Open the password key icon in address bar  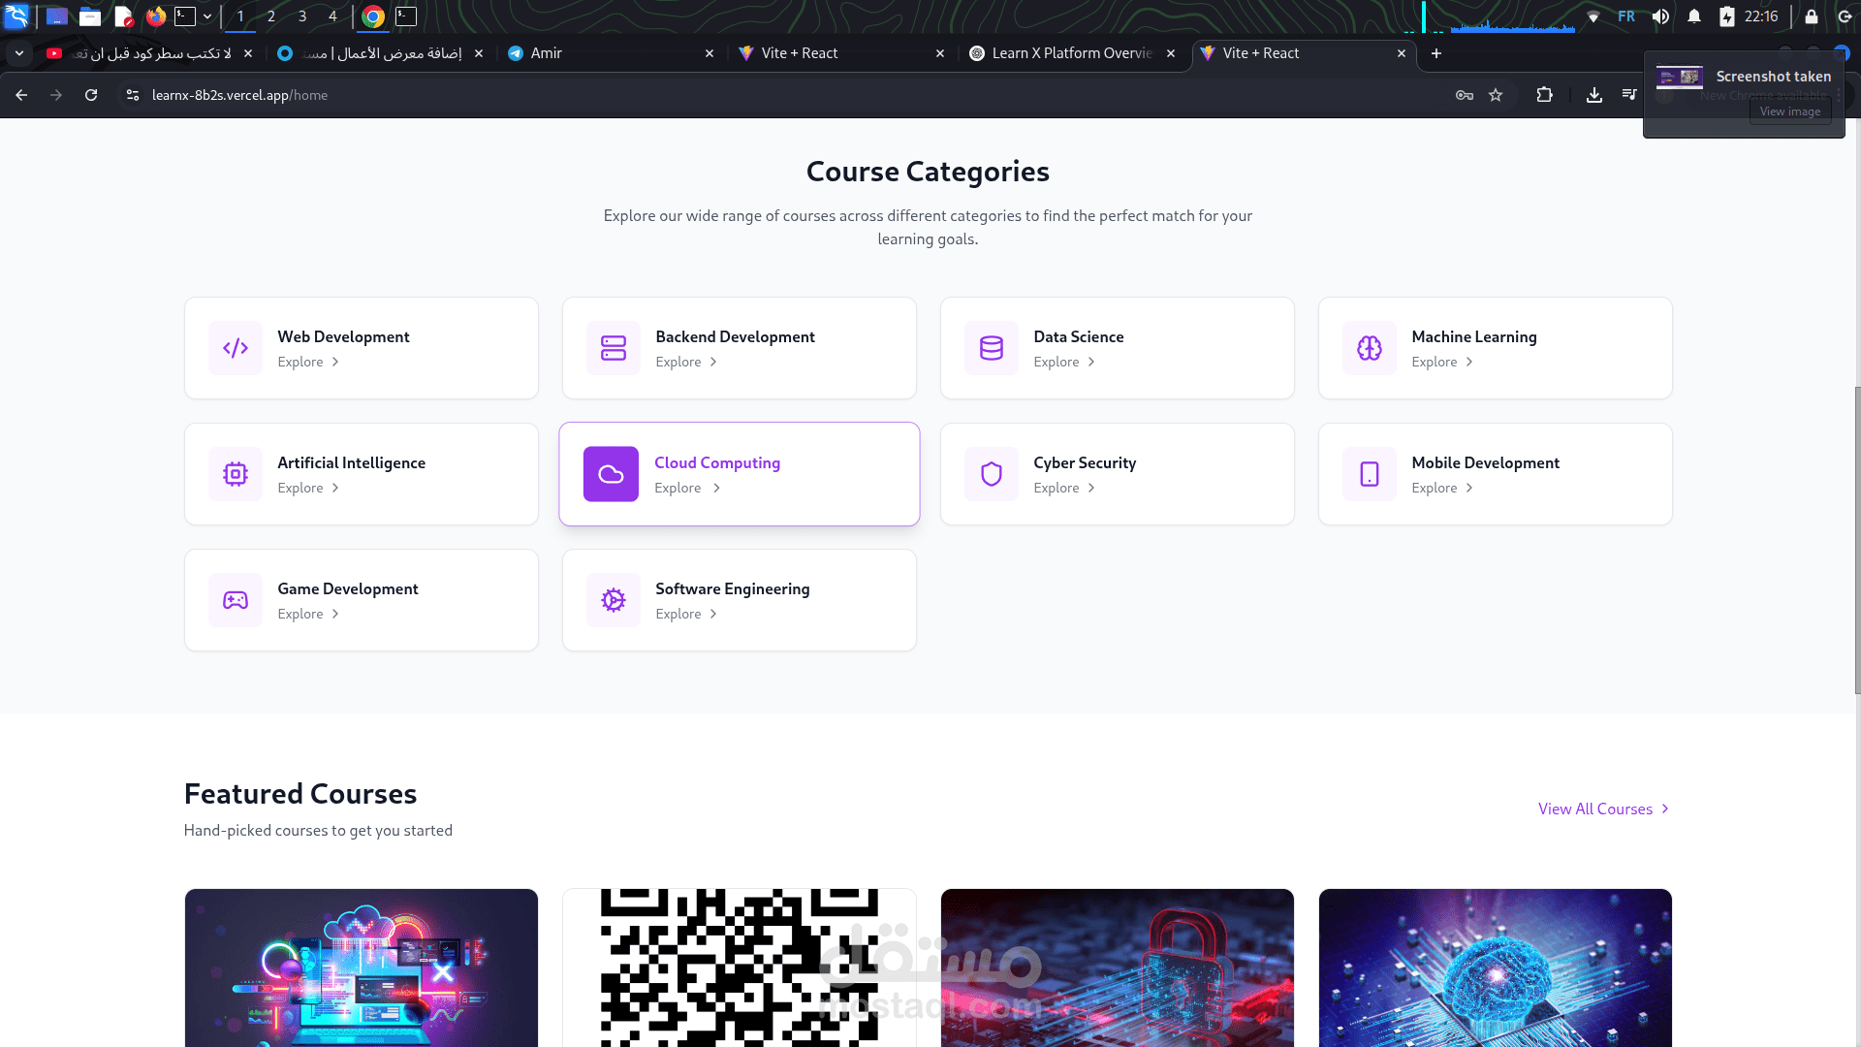1465,95
